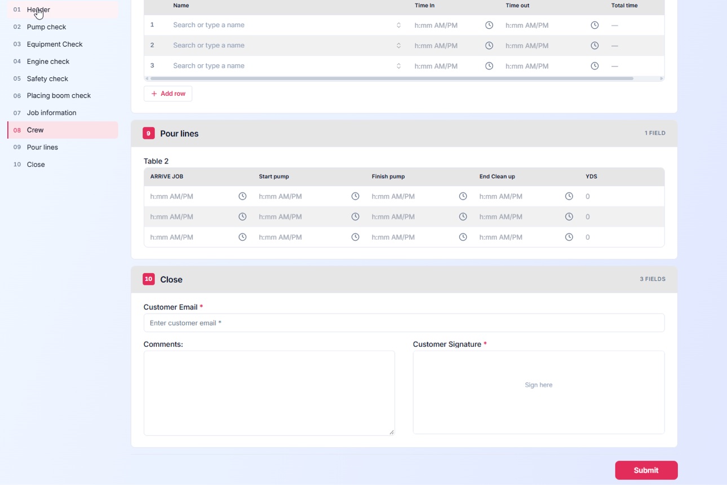
Task: Jump to Pump check section
Action: tap(63, 27)
